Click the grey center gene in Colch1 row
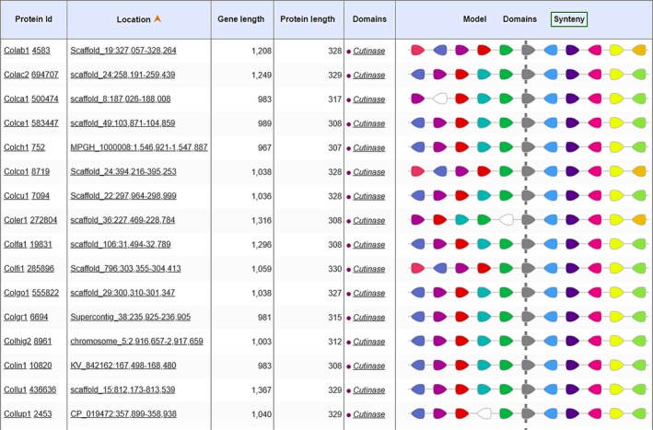Screen dimensions: 653x430 point(527,147)
